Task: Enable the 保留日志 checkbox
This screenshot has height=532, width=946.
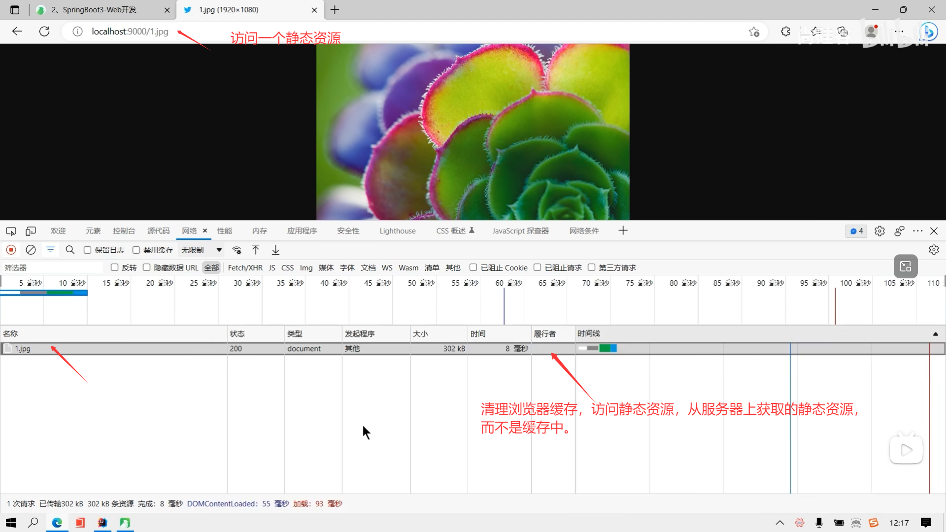Action: click(88, 250)
